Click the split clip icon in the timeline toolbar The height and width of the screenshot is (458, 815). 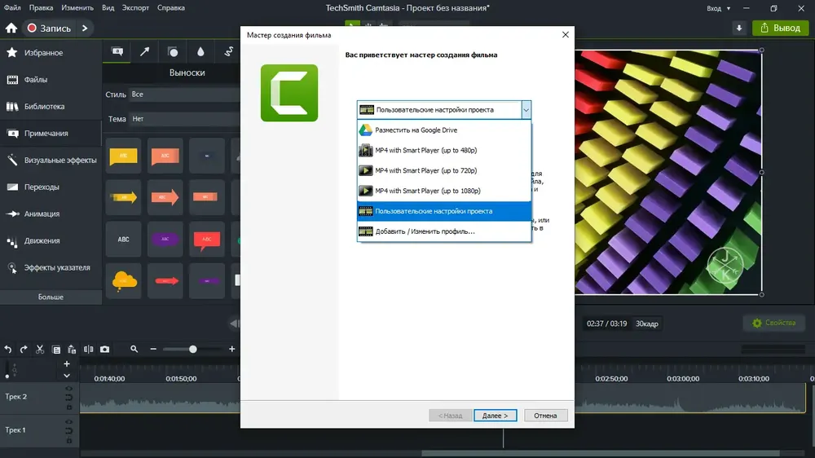[88, 350]
